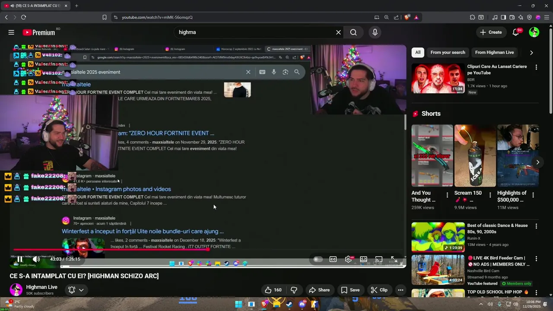Cast video with Play on TV icon
Image resolution: width=553 pixels, height=311 pixels.
(x=379, y=259)
